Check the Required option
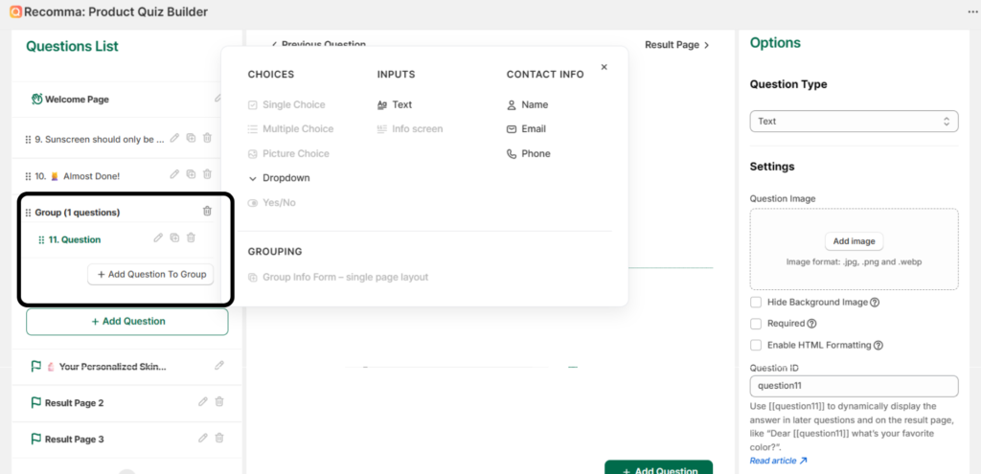981x474 pixels. point(756,324)
